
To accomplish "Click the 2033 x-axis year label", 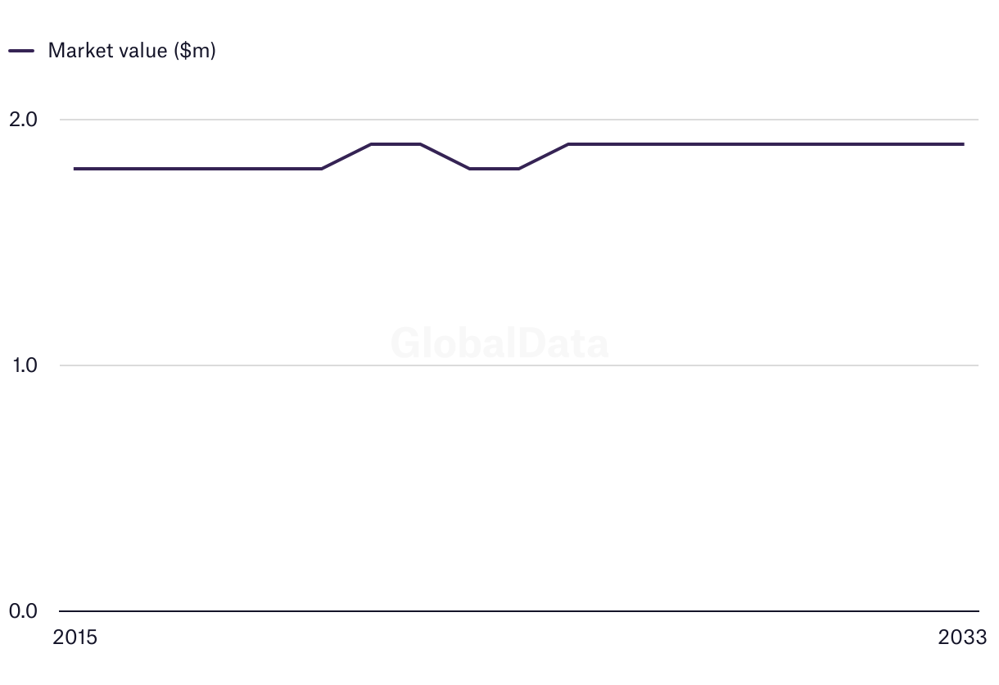I will (963, 637).
